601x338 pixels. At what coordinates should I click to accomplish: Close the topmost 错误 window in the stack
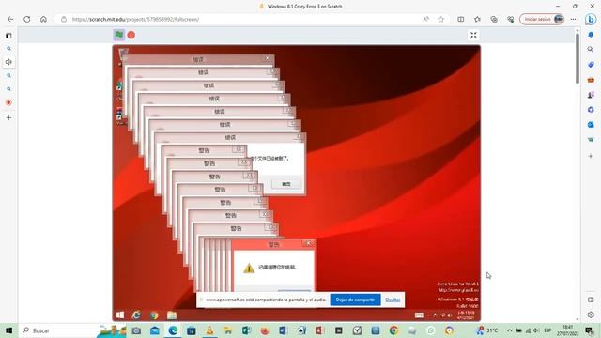tap(268, 58)
